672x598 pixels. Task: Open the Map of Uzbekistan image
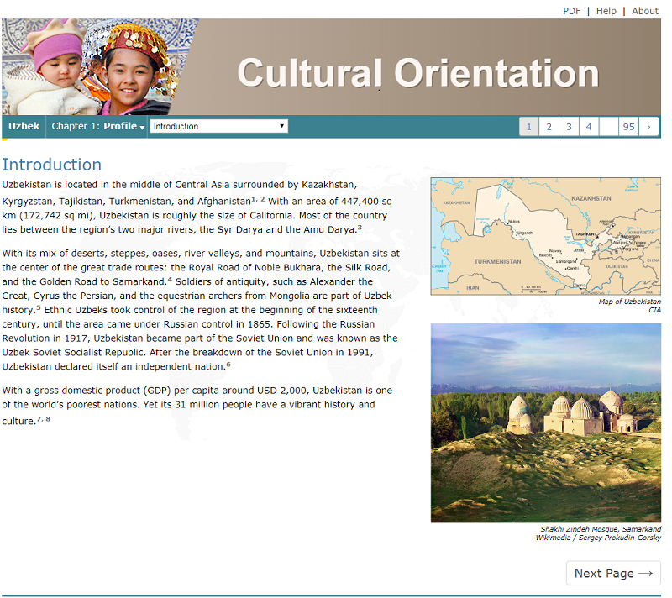[545, 236]
